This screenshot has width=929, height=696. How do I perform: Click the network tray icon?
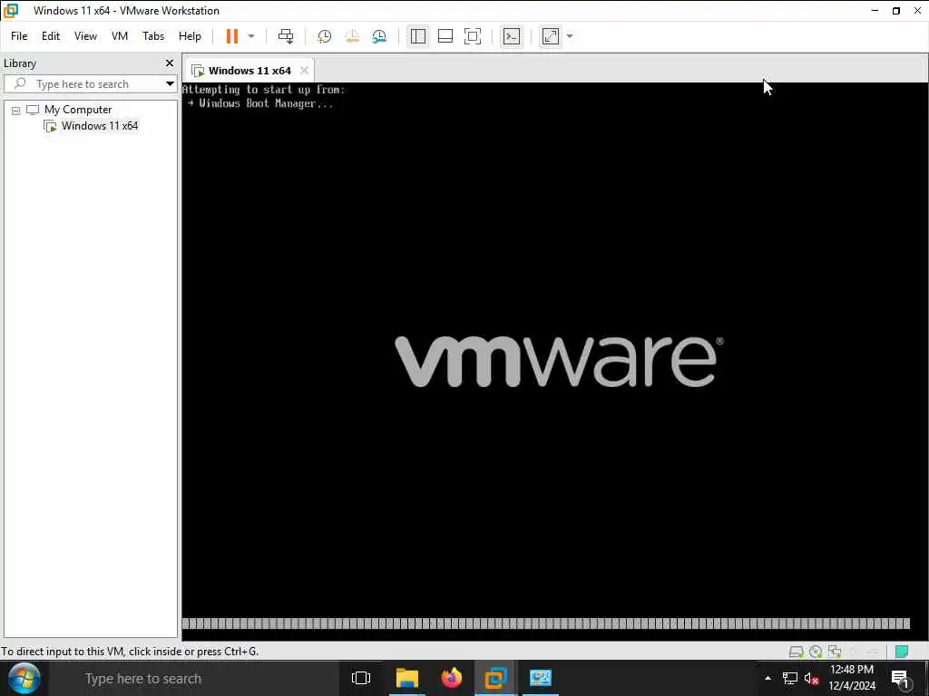click(790, 678)
